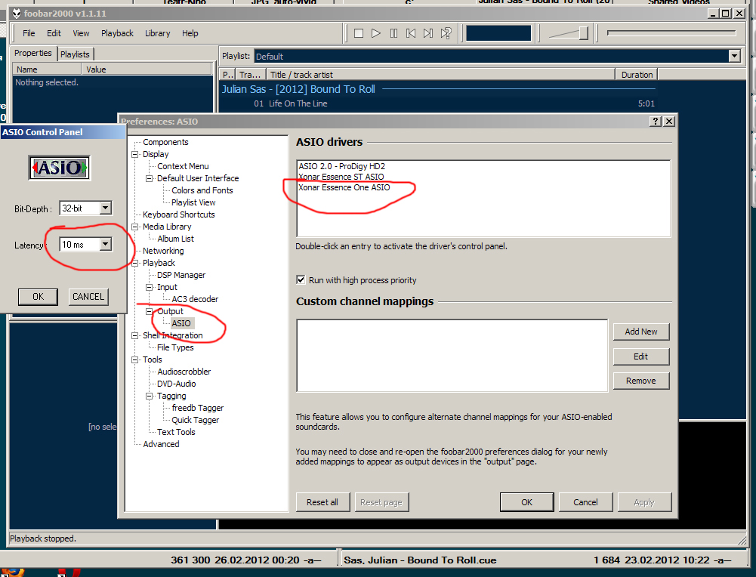
Task: Open File Types preferences page
Action: point(175,347)
